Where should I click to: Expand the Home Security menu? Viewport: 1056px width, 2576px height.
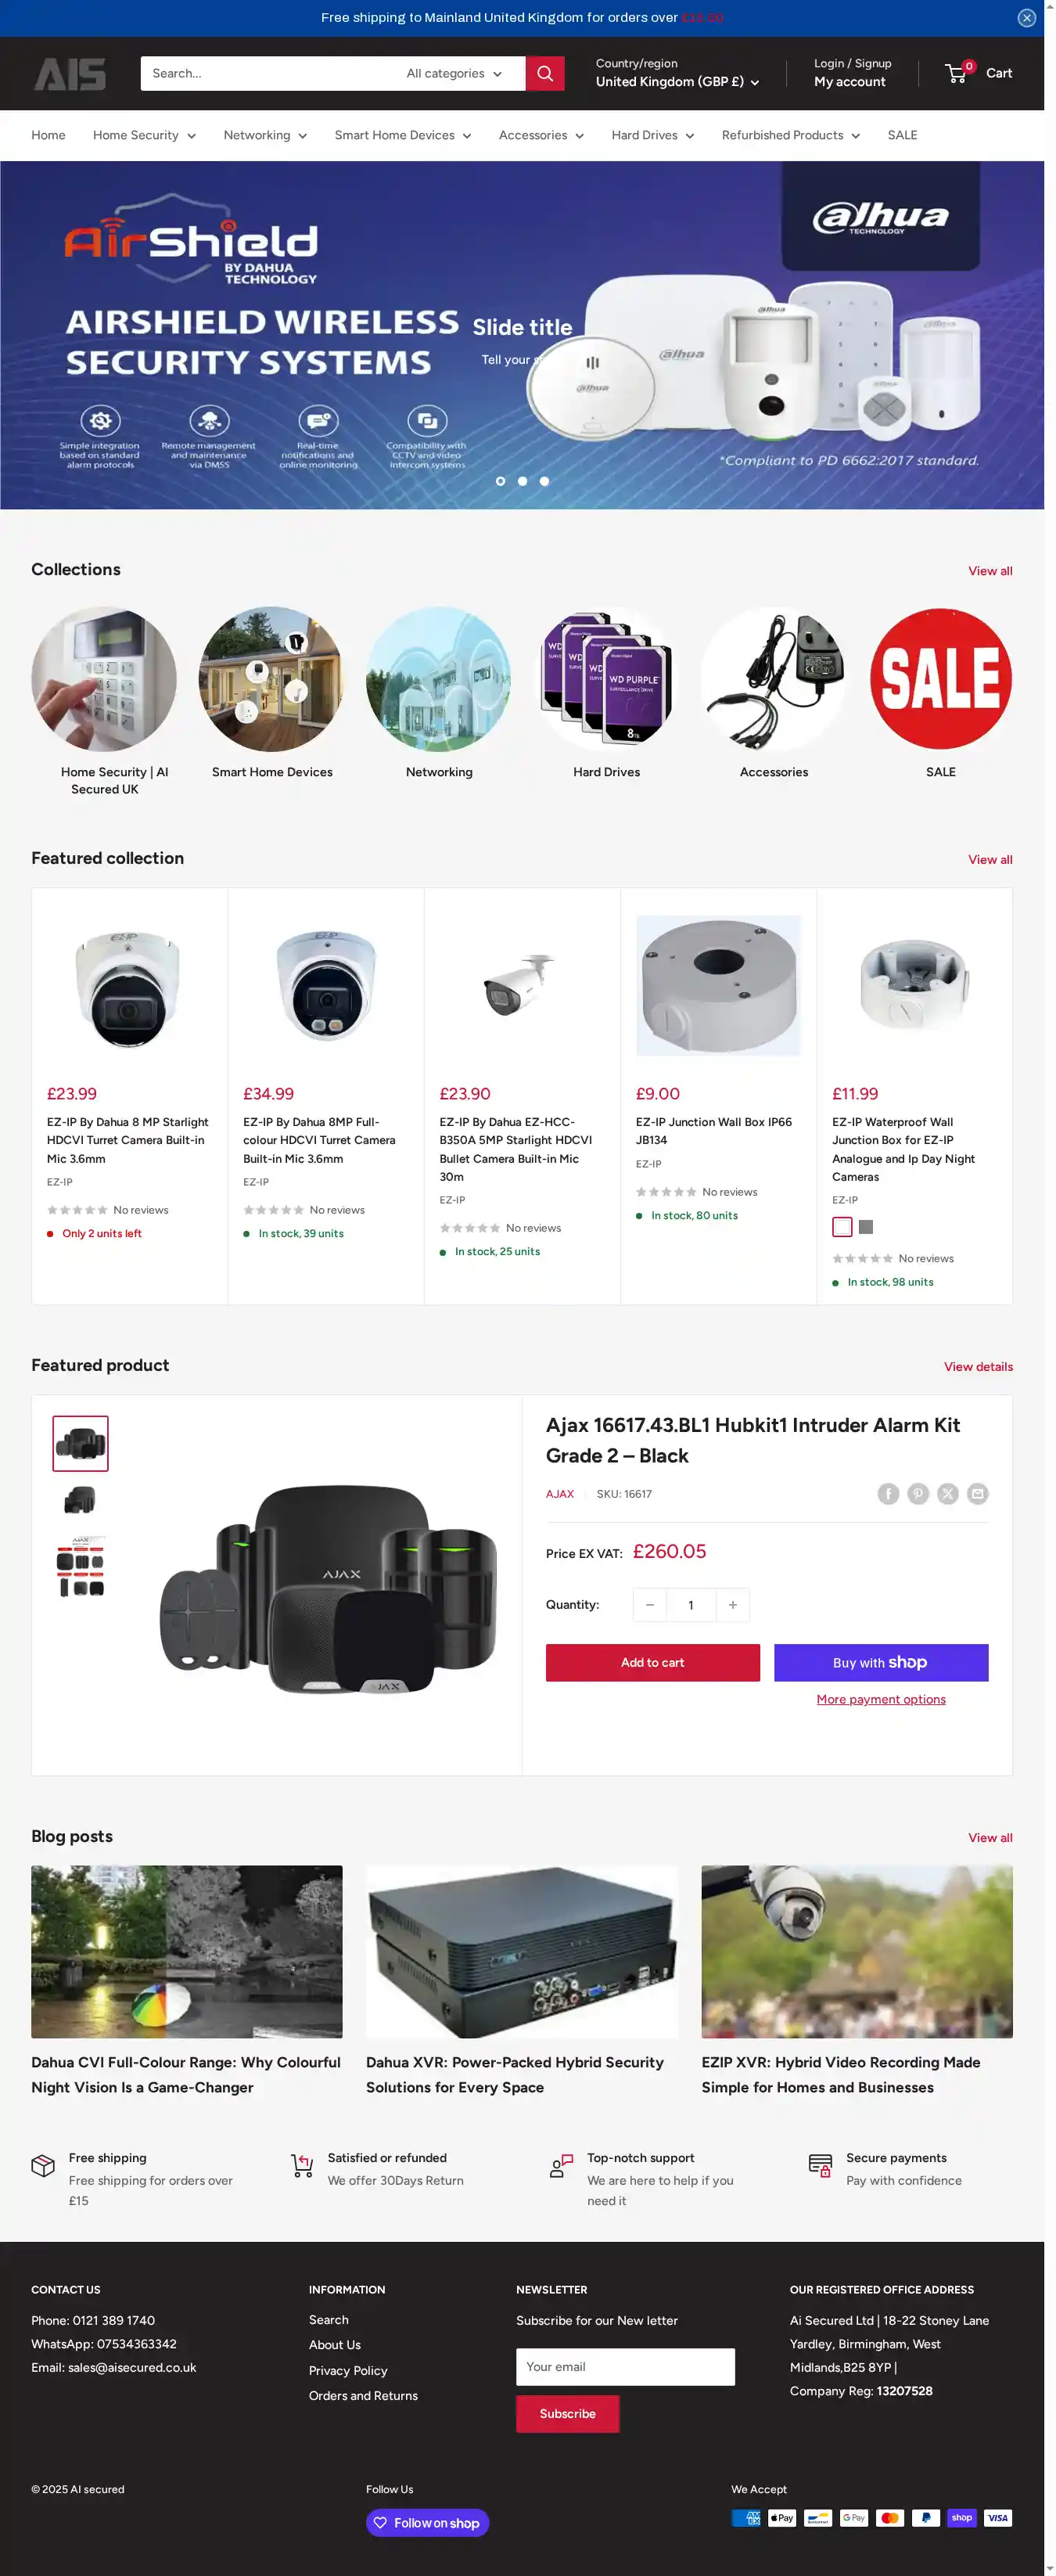tap(144, 135)
